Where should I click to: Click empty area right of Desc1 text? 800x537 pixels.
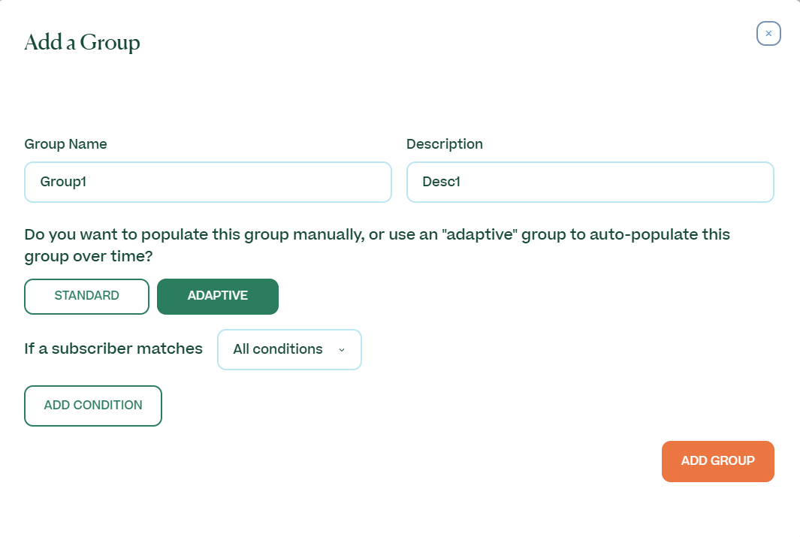click(612, 182)
